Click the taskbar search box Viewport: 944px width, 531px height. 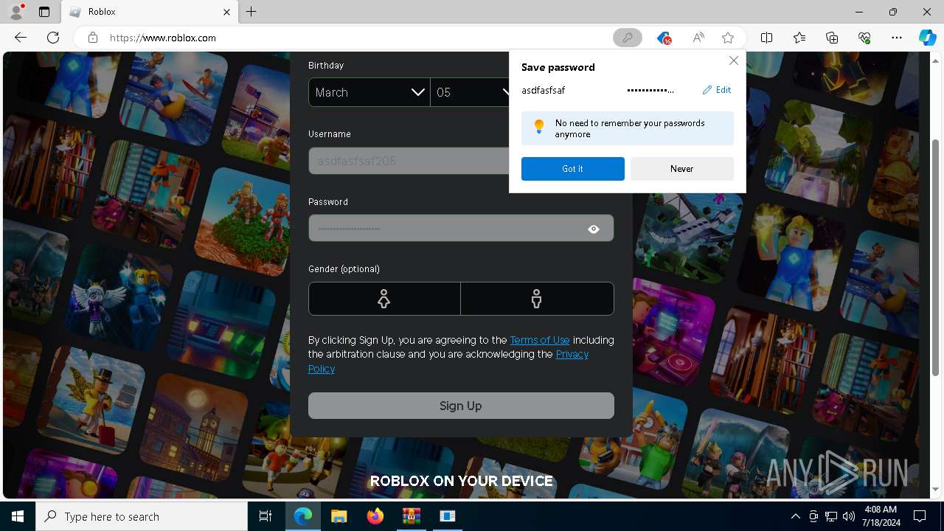[x=142, y=516]
